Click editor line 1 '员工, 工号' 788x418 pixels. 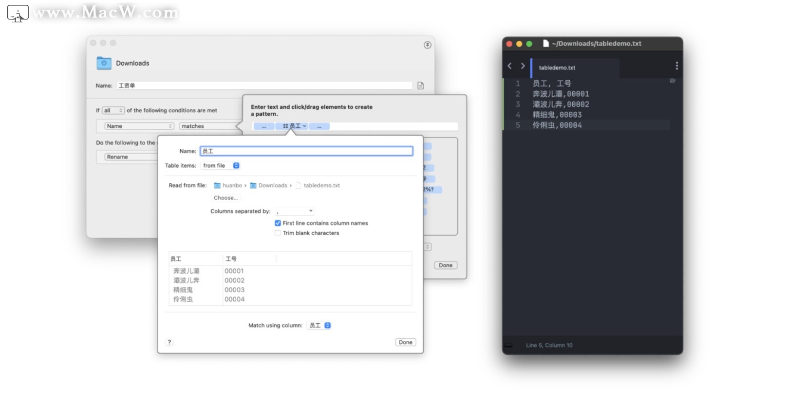click(x=552, y=84)
